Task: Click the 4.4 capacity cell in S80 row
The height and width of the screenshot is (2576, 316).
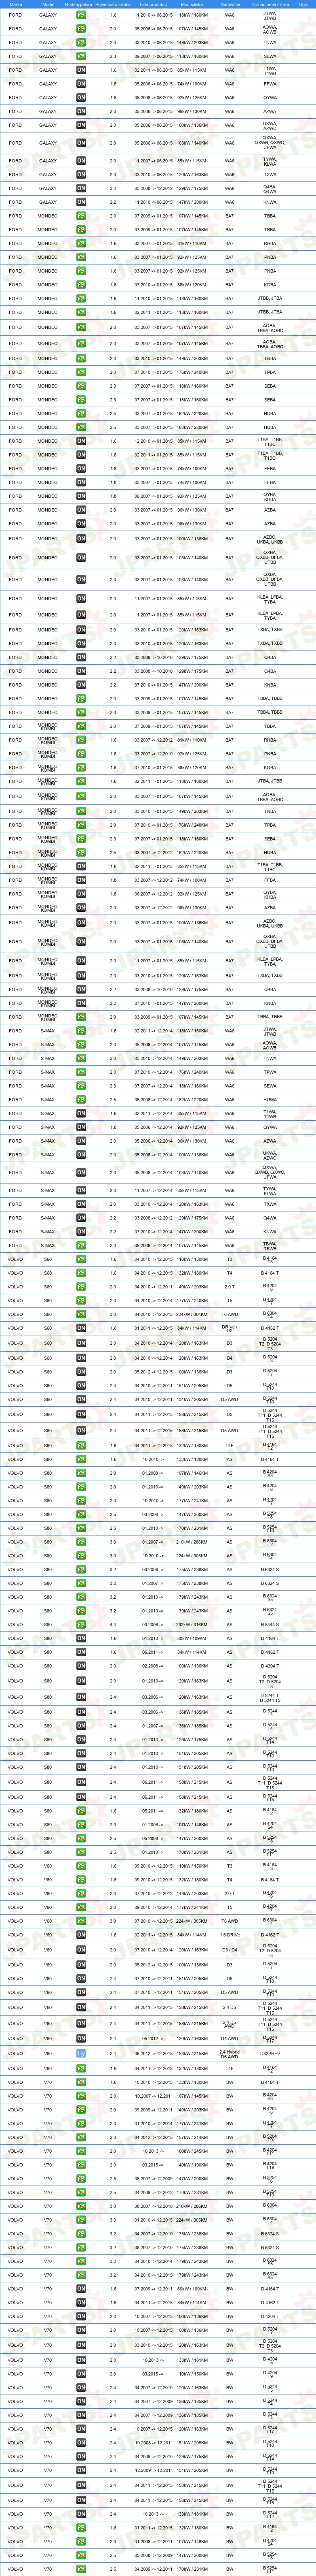Action: [113, 1625]
